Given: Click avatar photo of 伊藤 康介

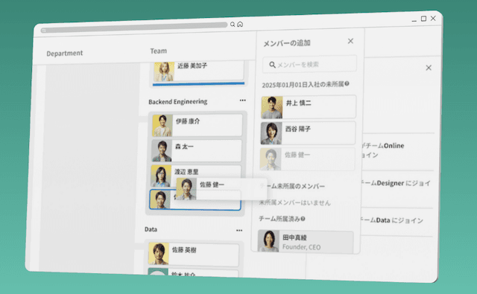Looking at the screenshot, I should [162, 126].
